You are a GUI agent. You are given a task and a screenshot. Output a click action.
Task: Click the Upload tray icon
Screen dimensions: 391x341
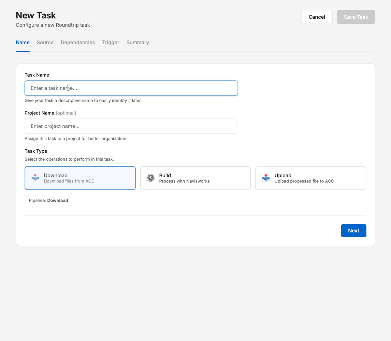266,178
